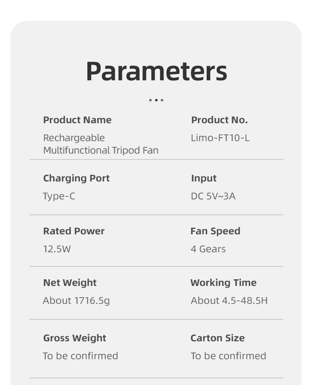Click the DC 5V~3A value

coord(213,196)
